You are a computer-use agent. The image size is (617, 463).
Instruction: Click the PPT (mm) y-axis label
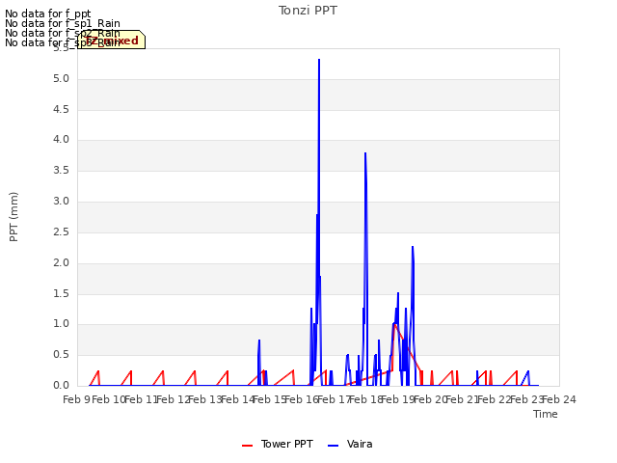pos(13,217)
